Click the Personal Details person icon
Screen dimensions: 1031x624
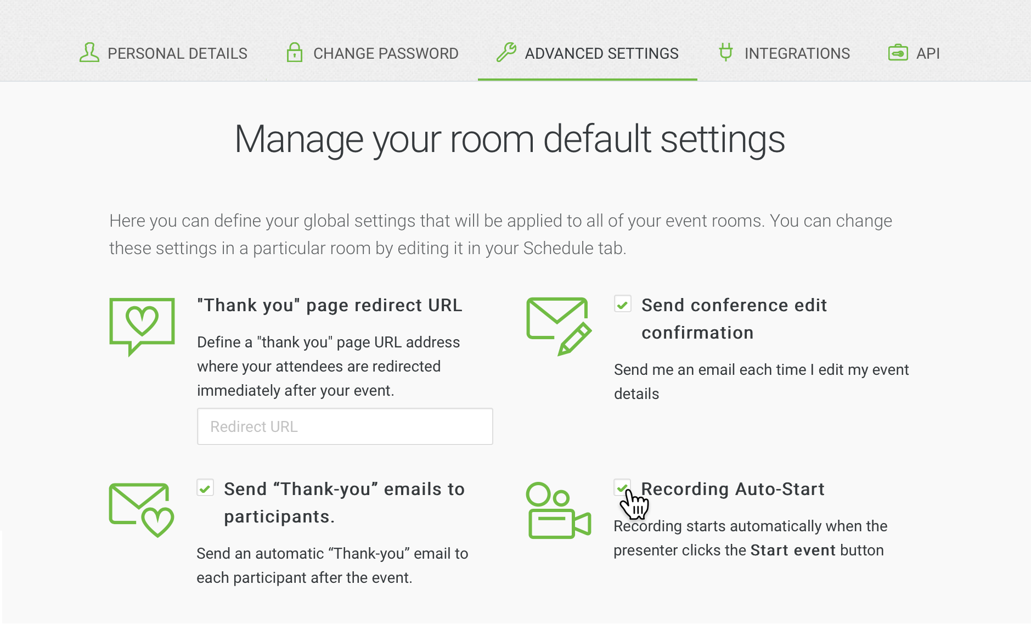[x=89, y=53]
